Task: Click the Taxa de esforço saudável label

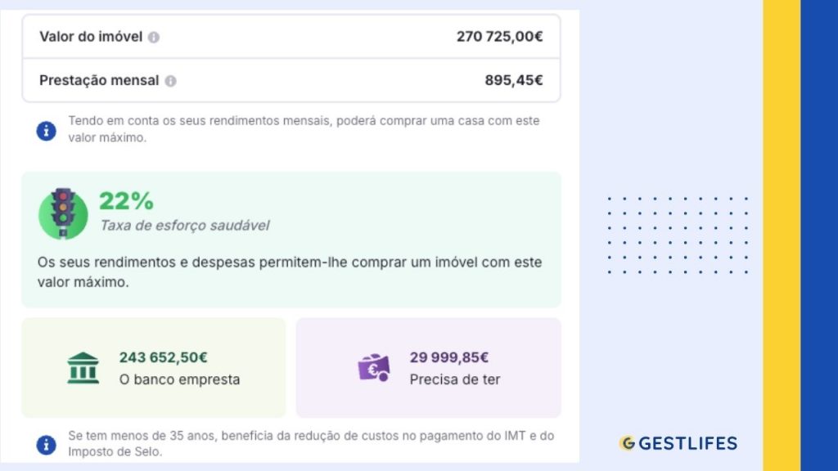Action: point(184,226)
